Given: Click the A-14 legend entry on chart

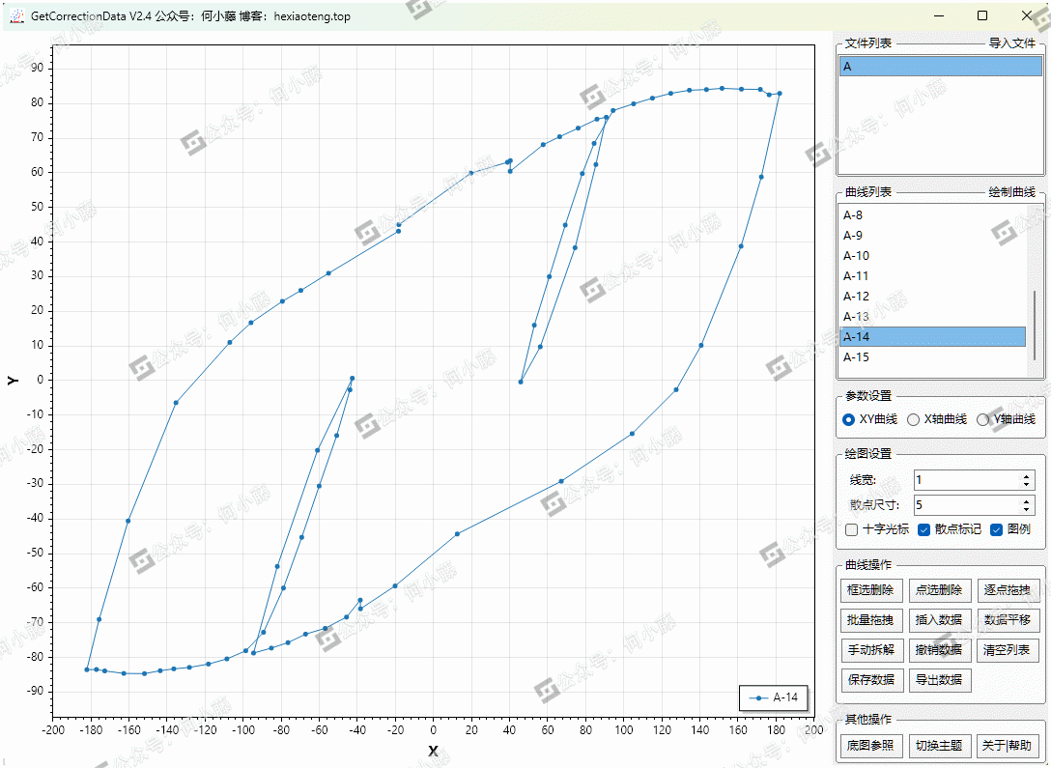Looking at the screenshot, I should (x=774, y=697).
